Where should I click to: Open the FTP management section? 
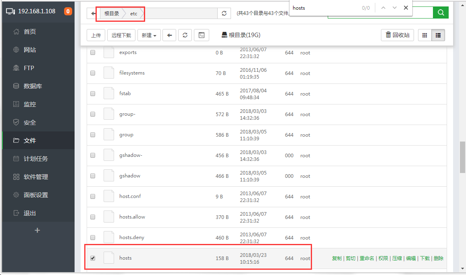29,68
